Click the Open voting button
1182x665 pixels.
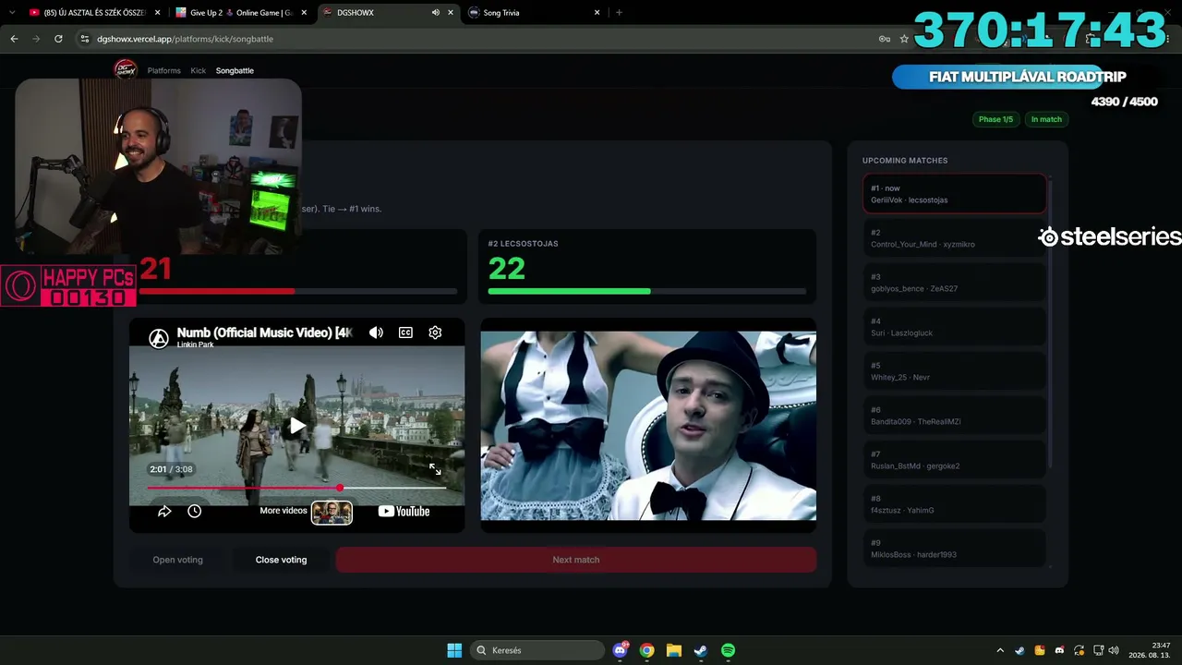click(177, 560)
